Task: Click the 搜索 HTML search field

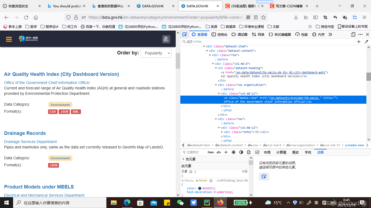Action: pos(268,42)
